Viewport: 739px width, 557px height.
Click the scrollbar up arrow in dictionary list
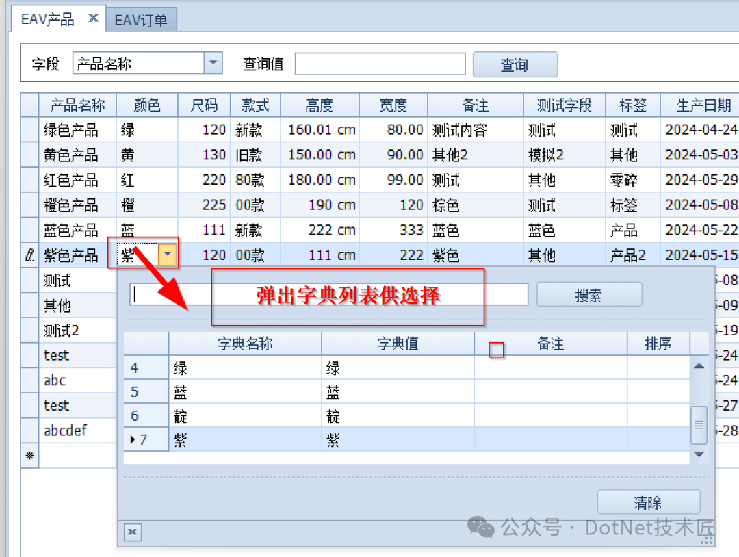tap(699, 366)
